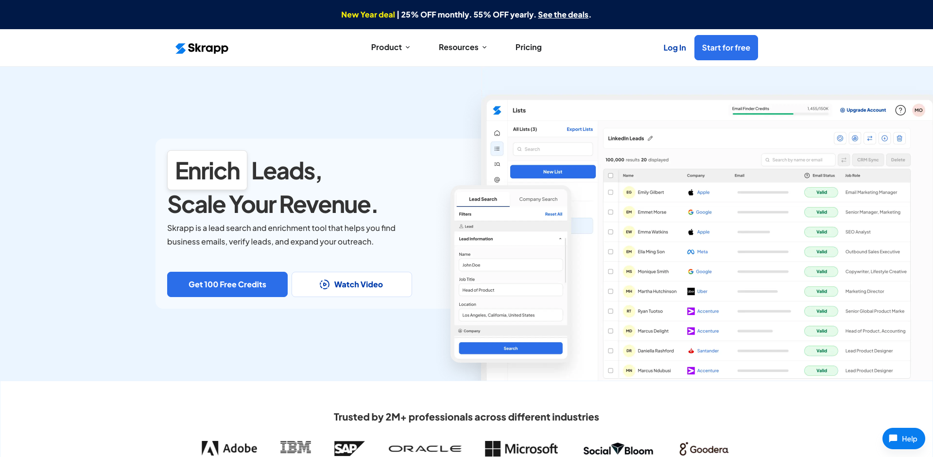Screen dimensions: 933x457
Task: Click the Watch Video button
Action: (x=352, y=284)
